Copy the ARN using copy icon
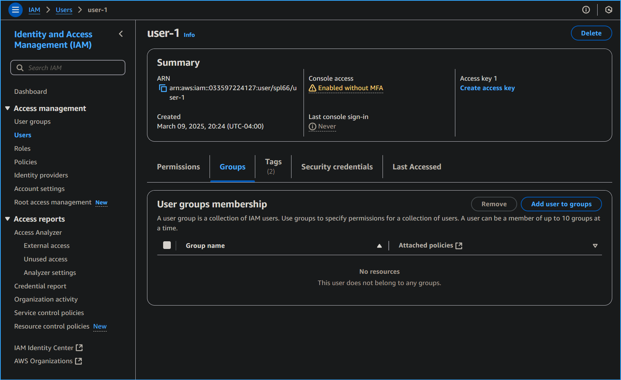621x380 pixels. pyautogui.click(x=163, y=88)
